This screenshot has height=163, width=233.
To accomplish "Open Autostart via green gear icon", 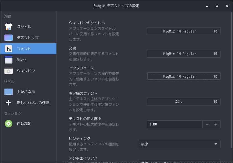I will pos(9,124).
